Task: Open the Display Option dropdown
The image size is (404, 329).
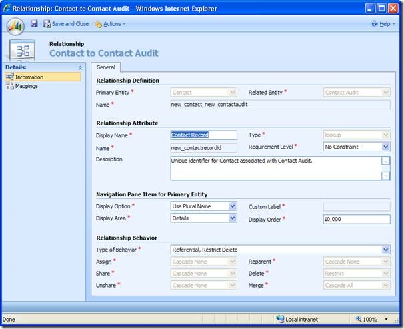Action: [x=232, y=206]
